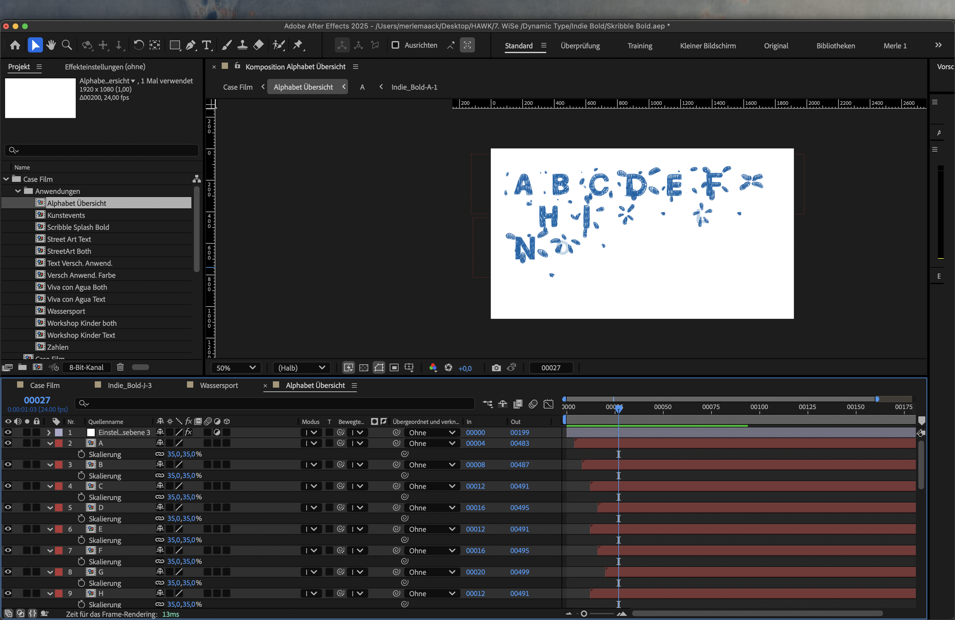
Task: Open the 50% magnification dropdown
Action: (x=236, y=368)
